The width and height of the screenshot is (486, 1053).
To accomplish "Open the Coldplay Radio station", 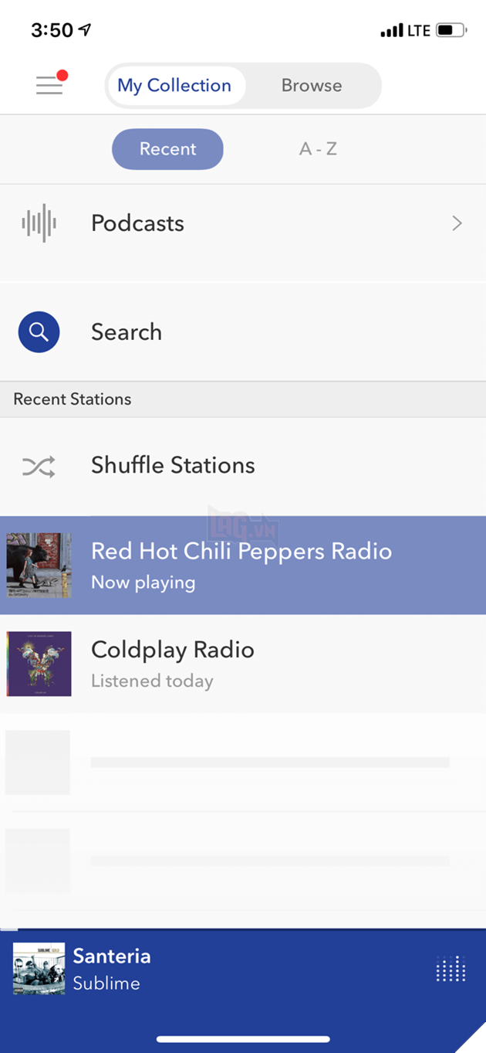I will (243, 664).
